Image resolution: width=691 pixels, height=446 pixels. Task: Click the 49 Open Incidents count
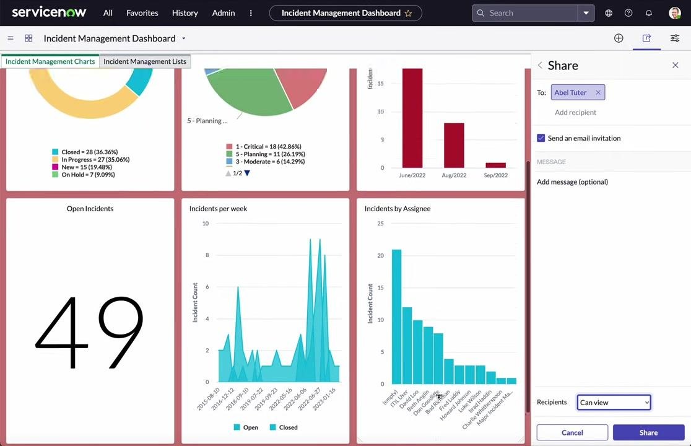click(89, 332)
